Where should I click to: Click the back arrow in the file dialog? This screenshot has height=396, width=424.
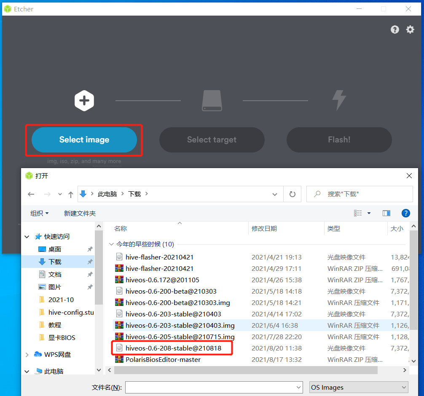point(31,194)
